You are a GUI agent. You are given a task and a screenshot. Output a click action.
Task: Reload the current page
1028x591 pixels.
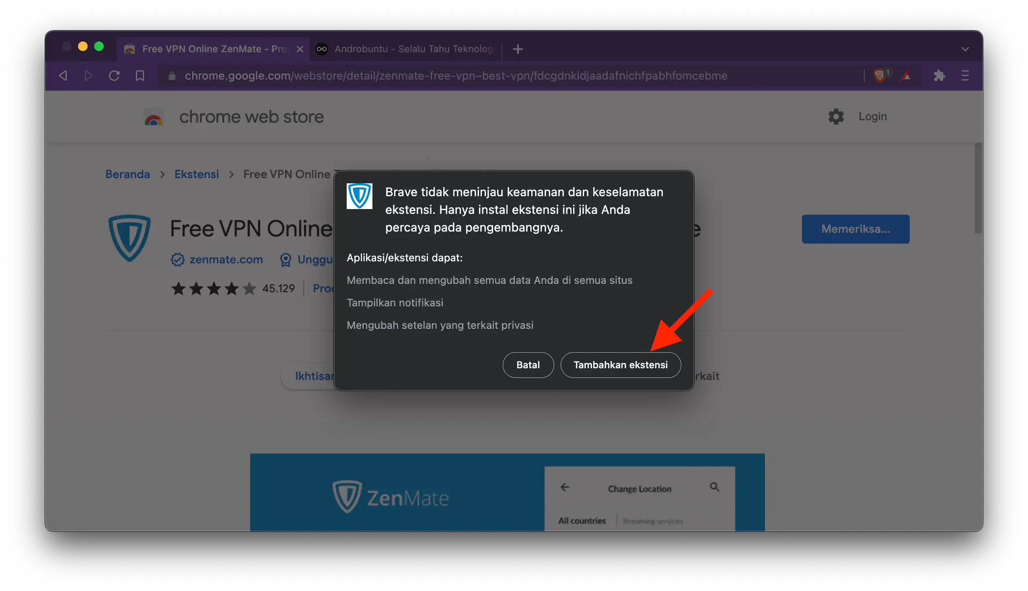(x=114, y=76)
